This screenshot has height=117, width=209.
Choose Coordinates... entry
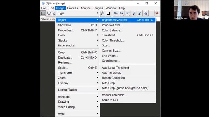[127, 61]
